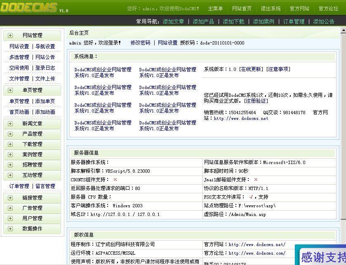The height and width of the screenshot is (265, 346).
Task: Open 导航设置 in the sidebar
Action: 45,46
